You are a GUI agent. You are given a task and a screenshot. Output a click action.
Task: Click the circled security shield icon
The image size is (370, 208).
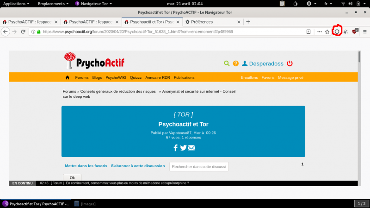[337, 32]
